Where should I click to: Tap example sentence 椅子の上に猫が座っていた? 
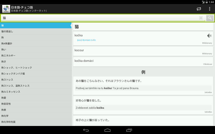click(93, 120)
